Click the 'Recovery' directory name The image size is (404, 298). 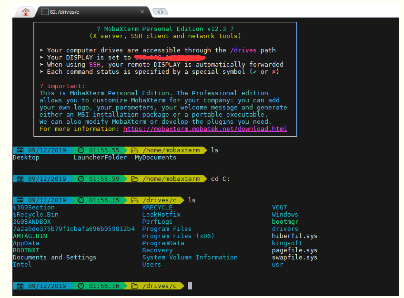[157, 250]
